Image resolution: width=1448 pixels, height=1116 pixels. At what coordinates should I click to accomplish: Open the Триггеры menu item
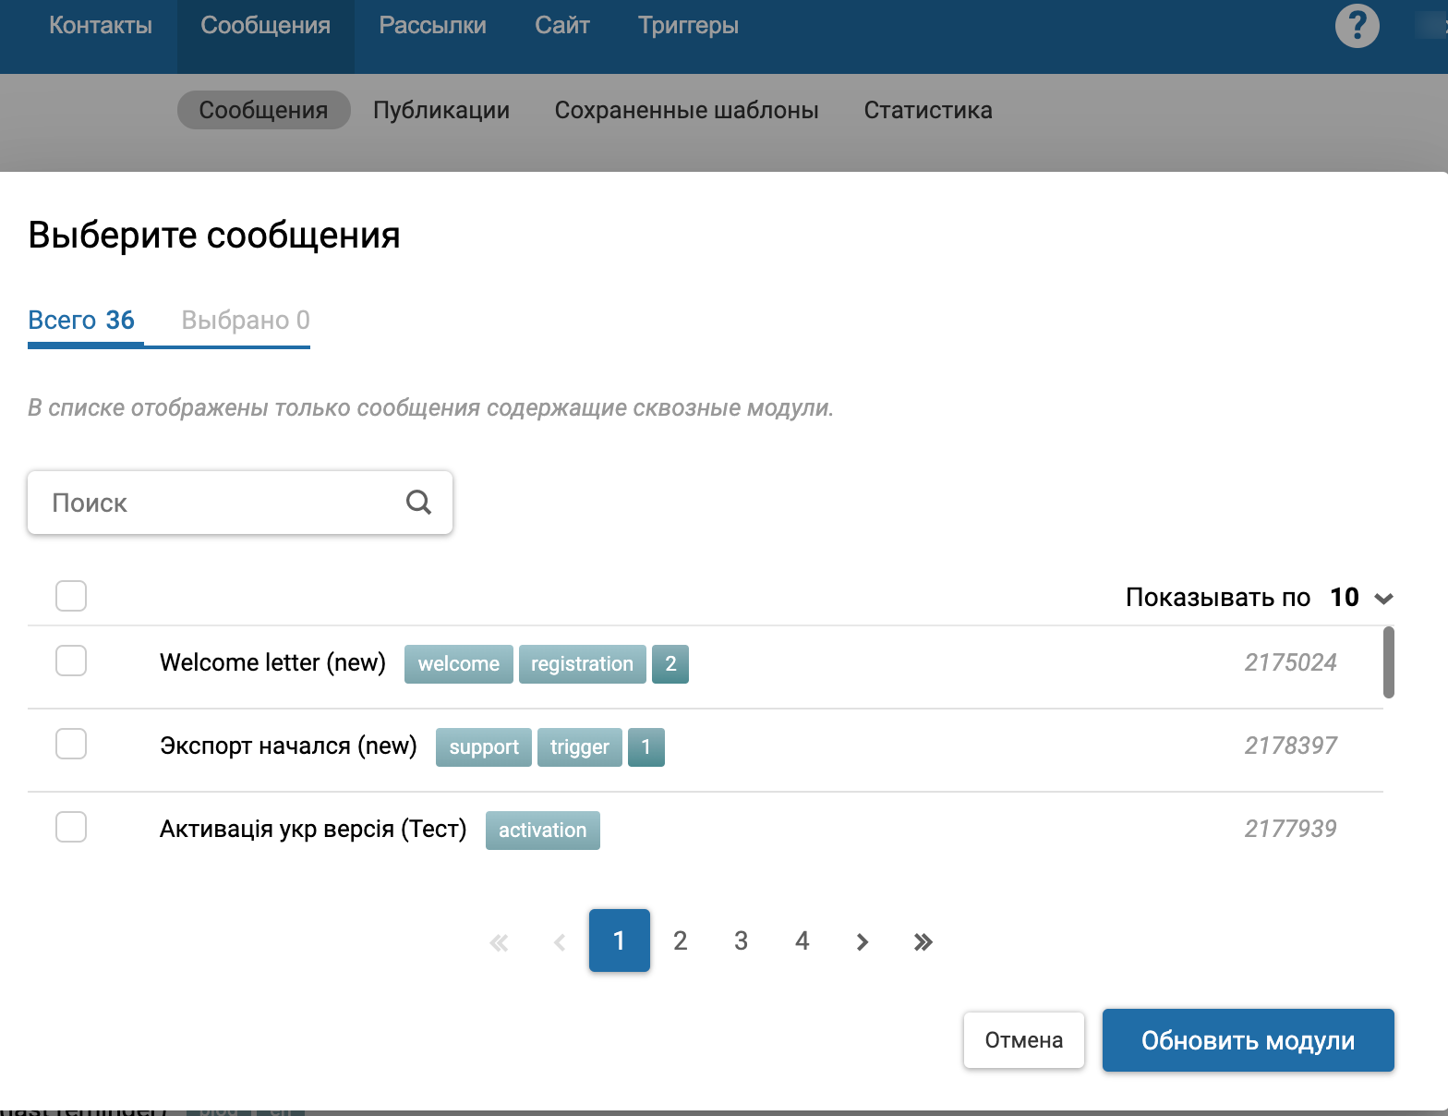pyautogui.click(x=688, y=26)
